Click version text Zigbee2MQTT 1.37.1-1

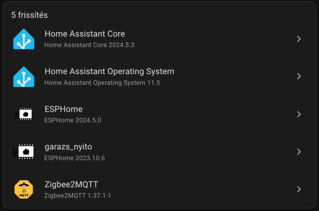point(78,195)
